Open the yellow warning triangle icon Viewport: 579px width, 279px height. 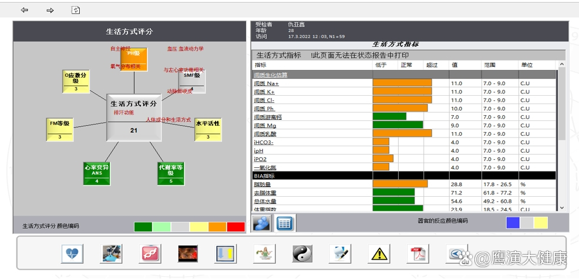point(379,254)
